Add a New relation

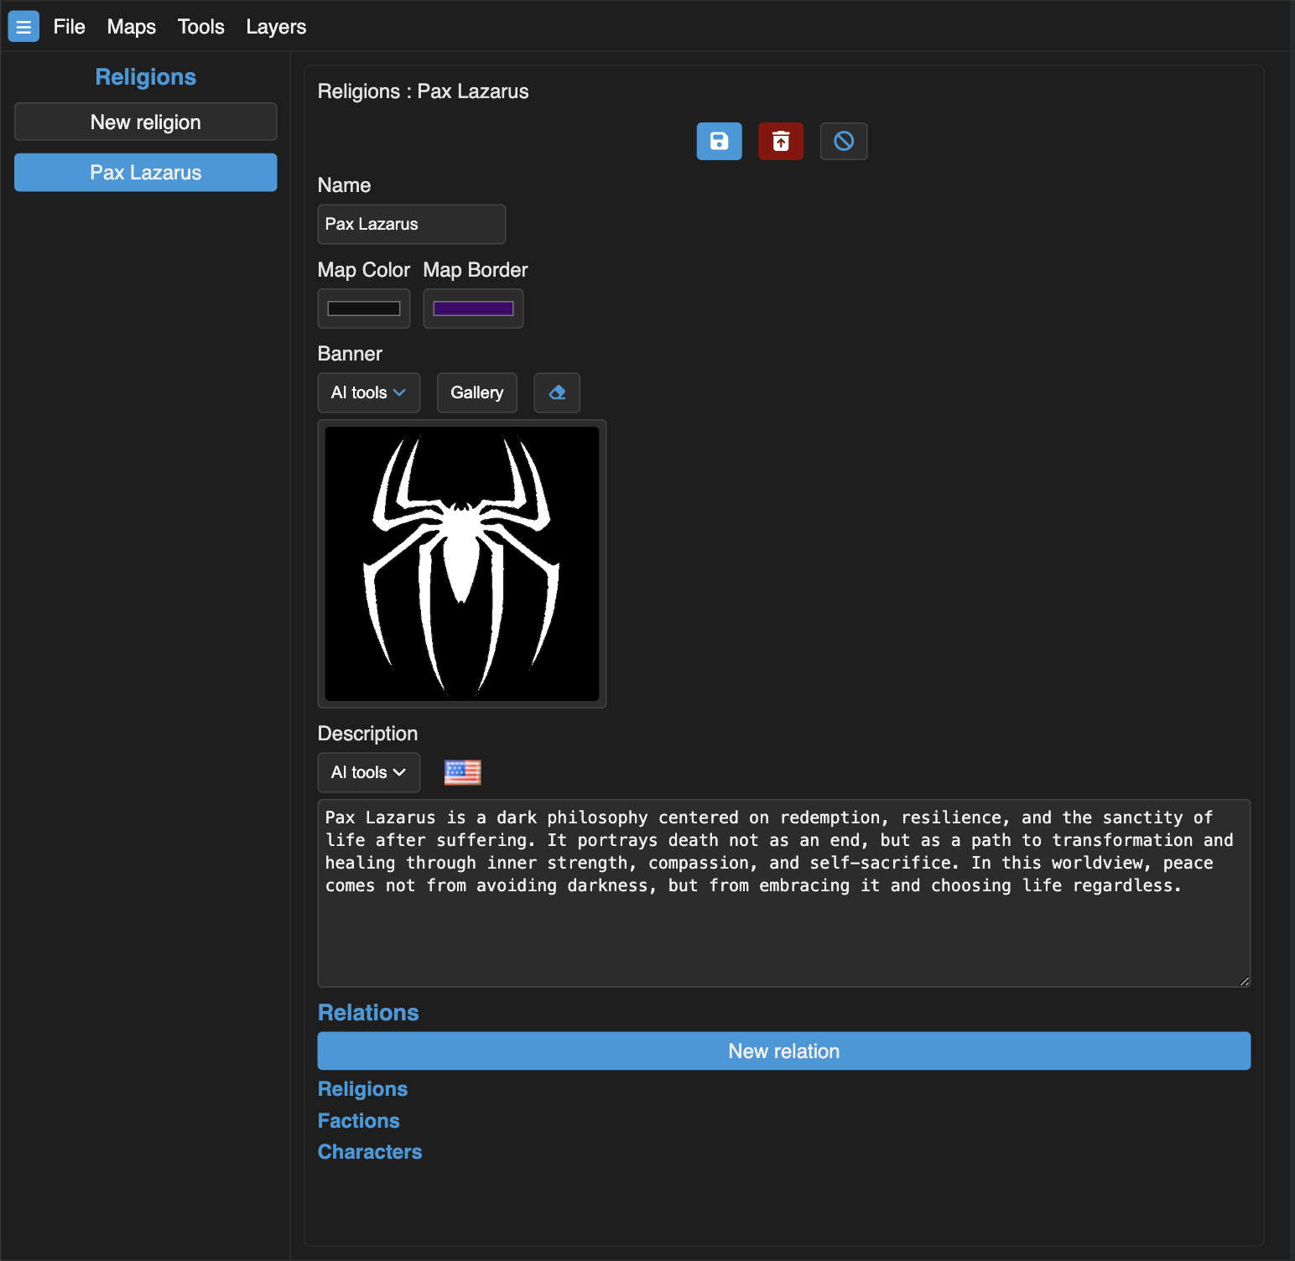click(x=784, y=1051)
